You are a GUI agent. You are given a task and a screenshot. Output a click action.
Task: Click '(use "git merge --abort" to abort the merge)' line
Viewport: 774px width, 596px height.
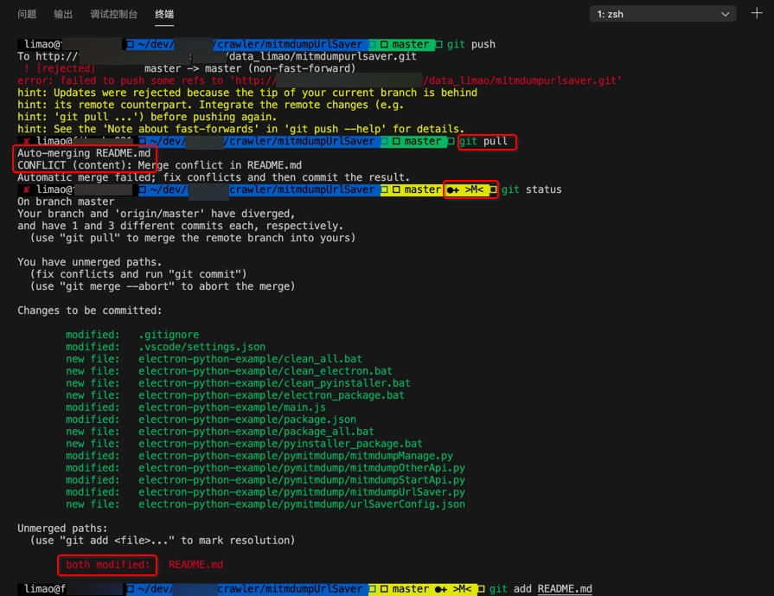[x=163, y=286]
